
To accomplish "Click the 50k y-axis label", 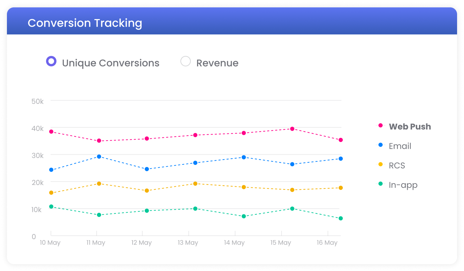I will (x=37, y=101).
